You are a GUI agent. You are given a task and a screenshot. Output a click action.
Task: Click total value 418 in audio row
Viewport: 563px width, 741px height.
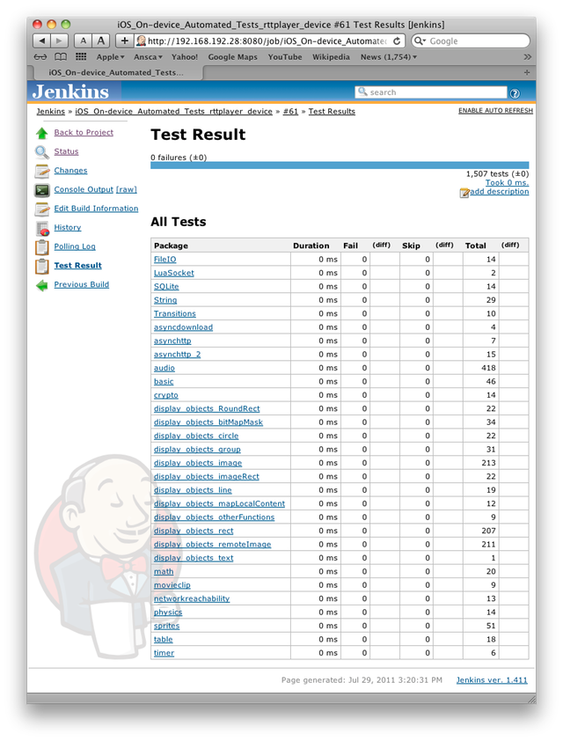coord(488,368)
